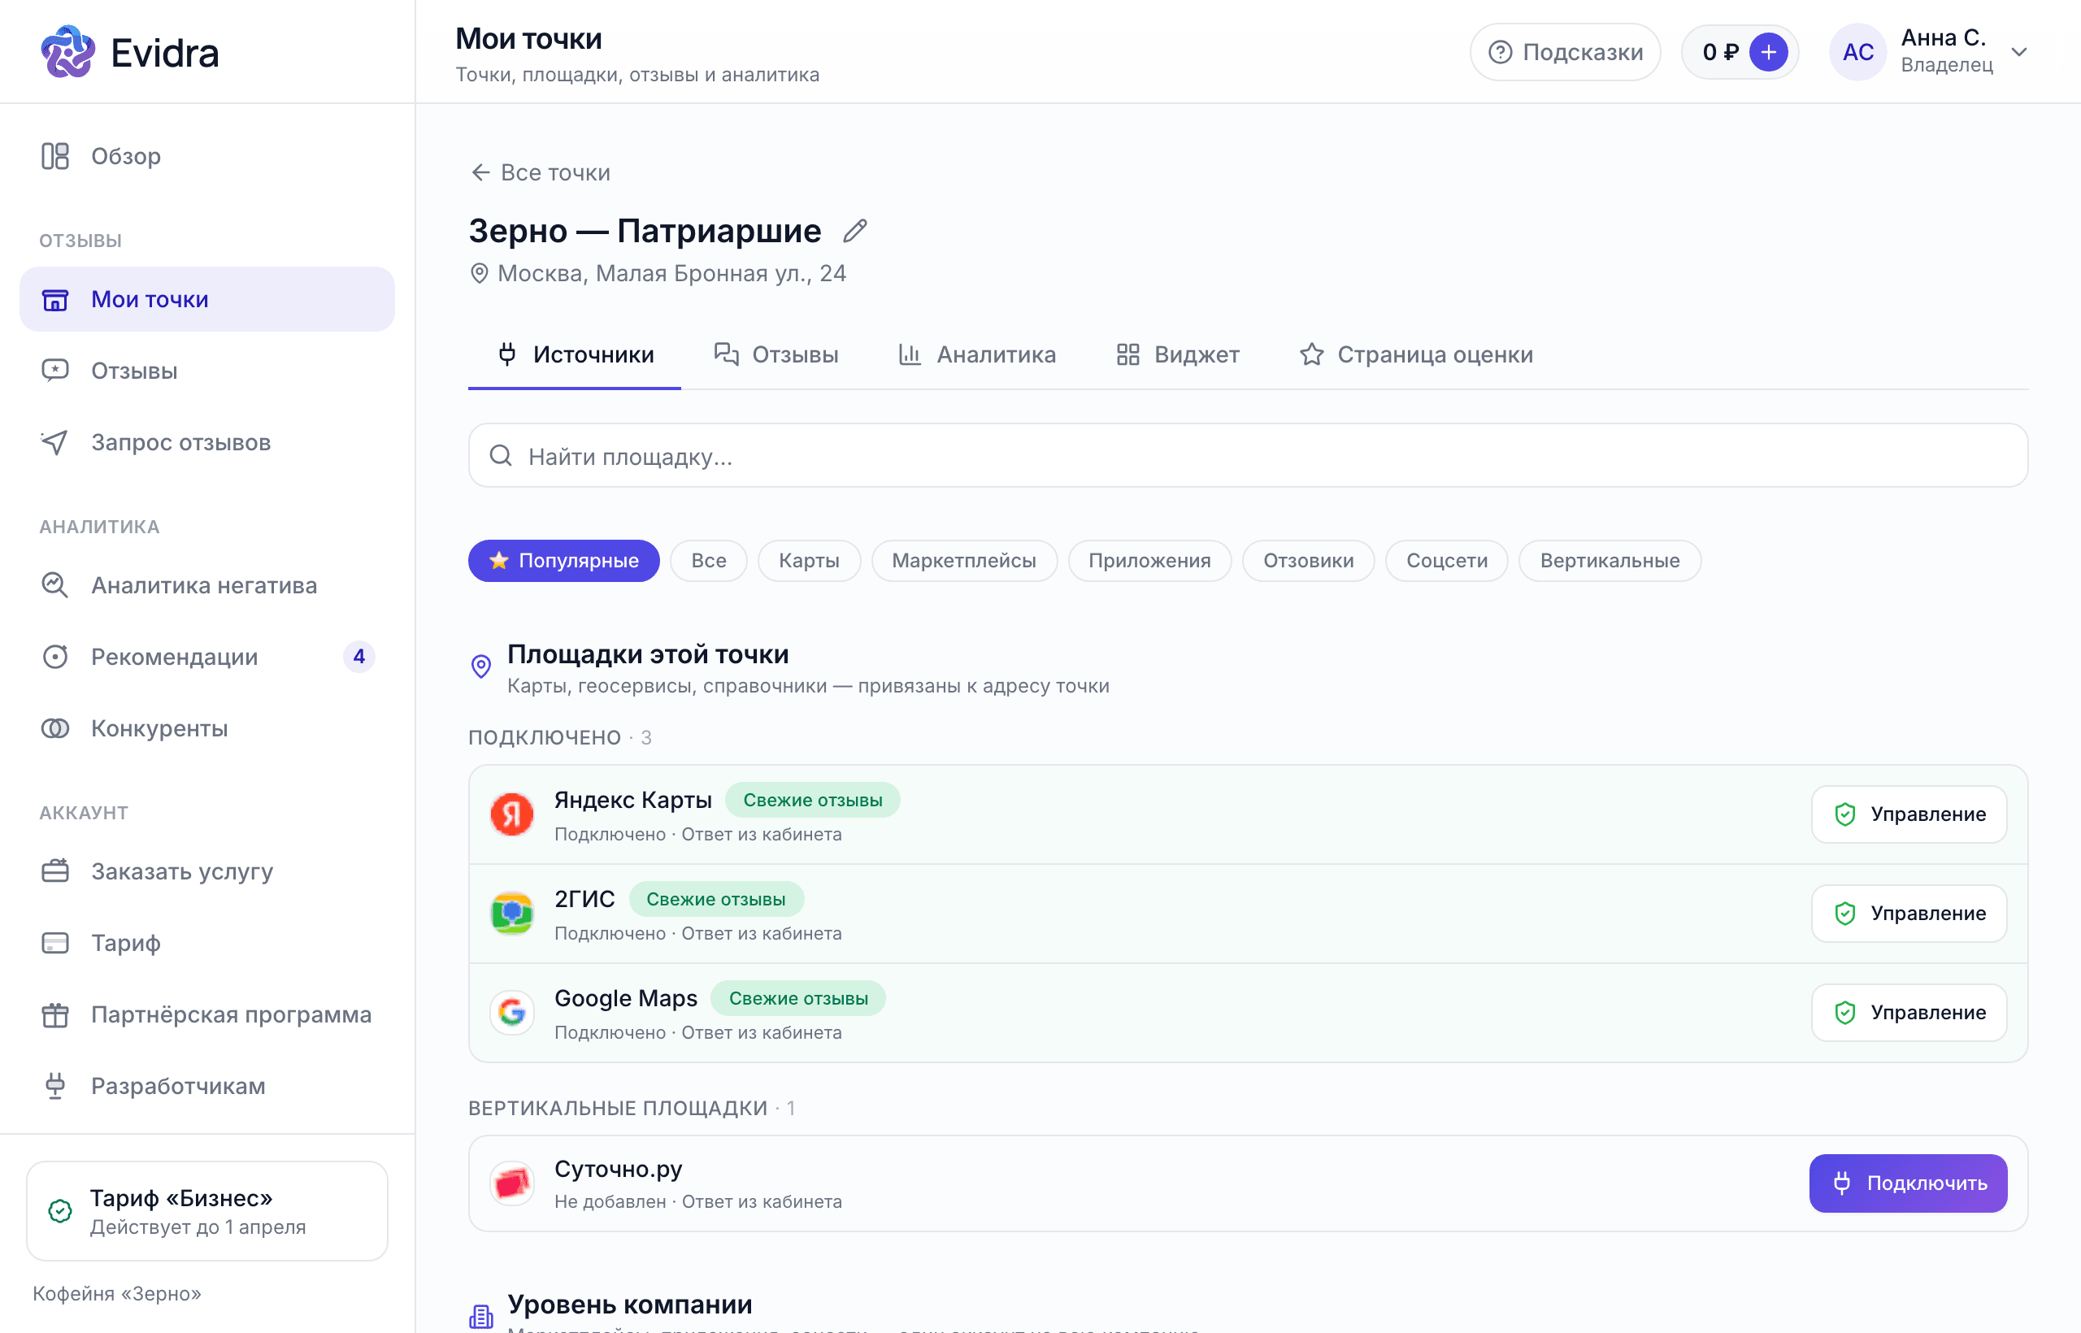
Task: Go back via Все точки link
Action: point(540,172)
